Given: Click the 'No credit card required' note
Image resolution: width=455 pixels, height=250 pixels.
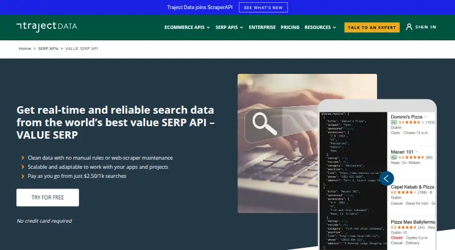Looking at the screenshot, I should 44,221.
